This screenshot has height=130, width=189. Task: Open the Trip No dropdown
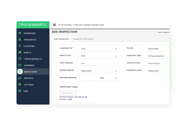pyautogui.click(x=158, y=49)
